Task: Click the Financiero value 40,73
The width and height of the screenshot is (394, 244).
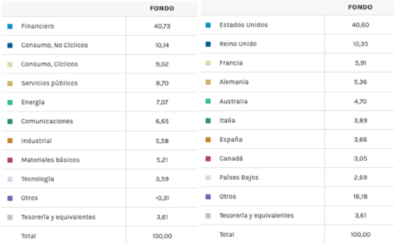Action: pos(162,26)
